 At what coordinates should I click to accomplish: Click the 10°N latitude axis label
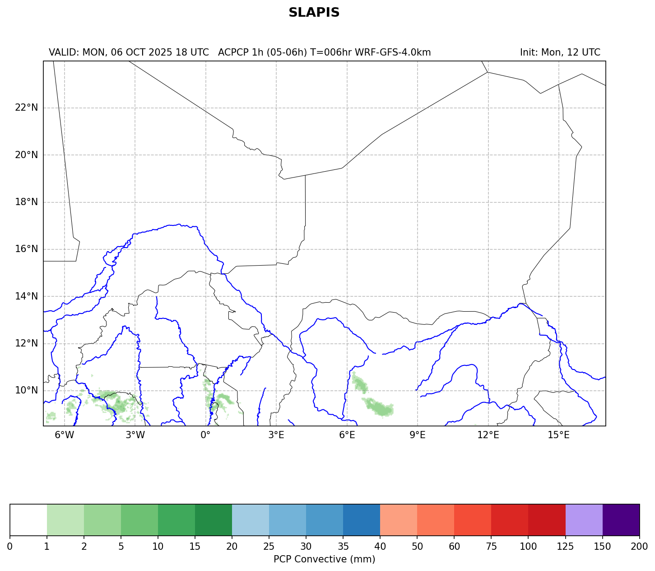coord(26,390)
